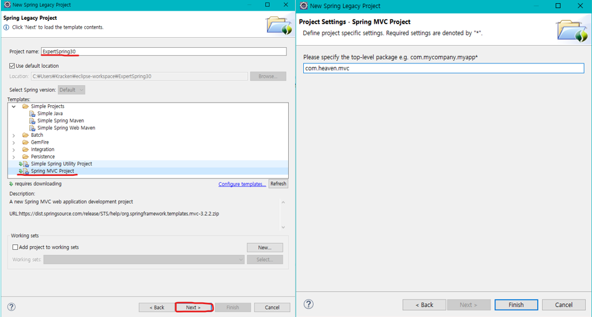This screenshot has width=592, height=317.
Task: Click the Refresh templates button
Action: [x=278, y=183]
